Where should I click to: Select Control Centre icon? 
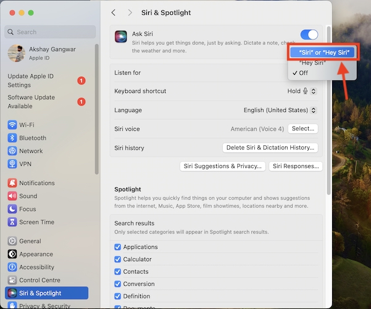tap(12, 280)
